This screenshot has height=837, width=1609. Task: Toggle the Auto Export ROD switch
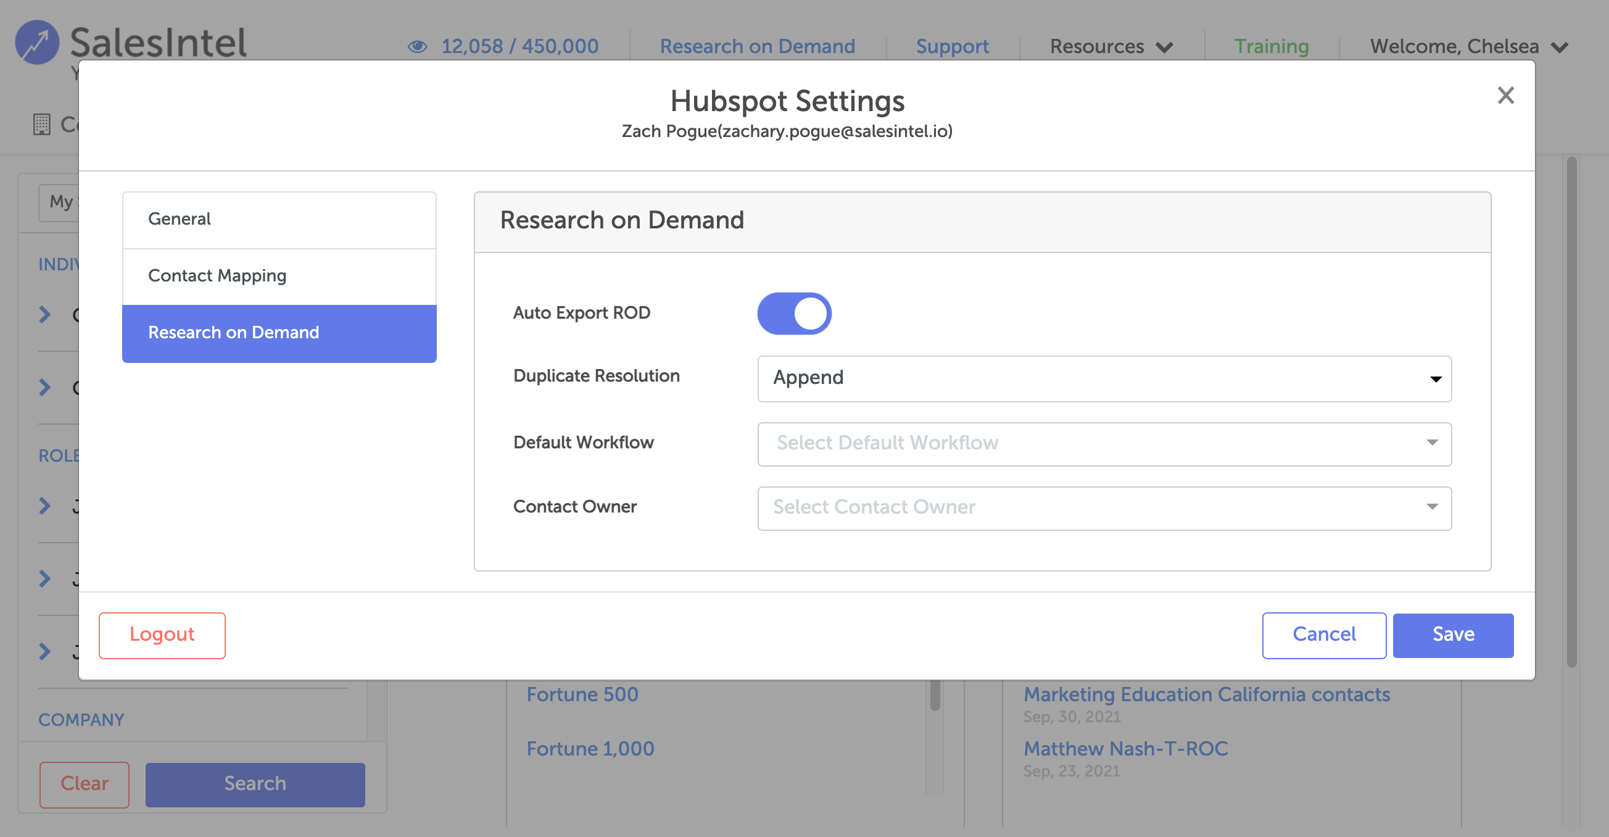pyautogui.click(x=794, y=313)
